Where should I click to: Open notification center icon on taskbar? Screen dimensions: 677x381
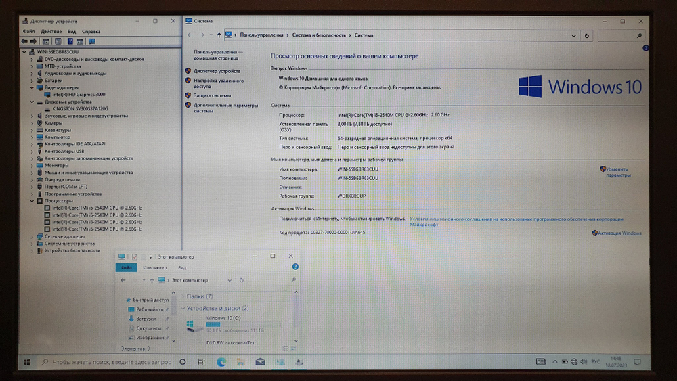637,361
